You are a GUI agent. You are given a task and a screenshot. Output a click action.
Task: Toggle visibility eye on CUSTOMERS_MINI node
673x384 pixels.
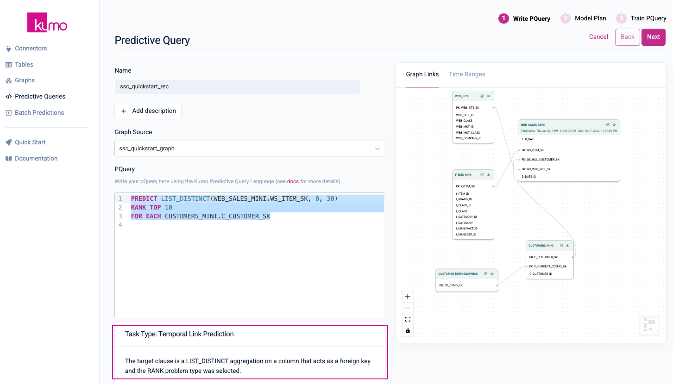[x=567, y=246]
